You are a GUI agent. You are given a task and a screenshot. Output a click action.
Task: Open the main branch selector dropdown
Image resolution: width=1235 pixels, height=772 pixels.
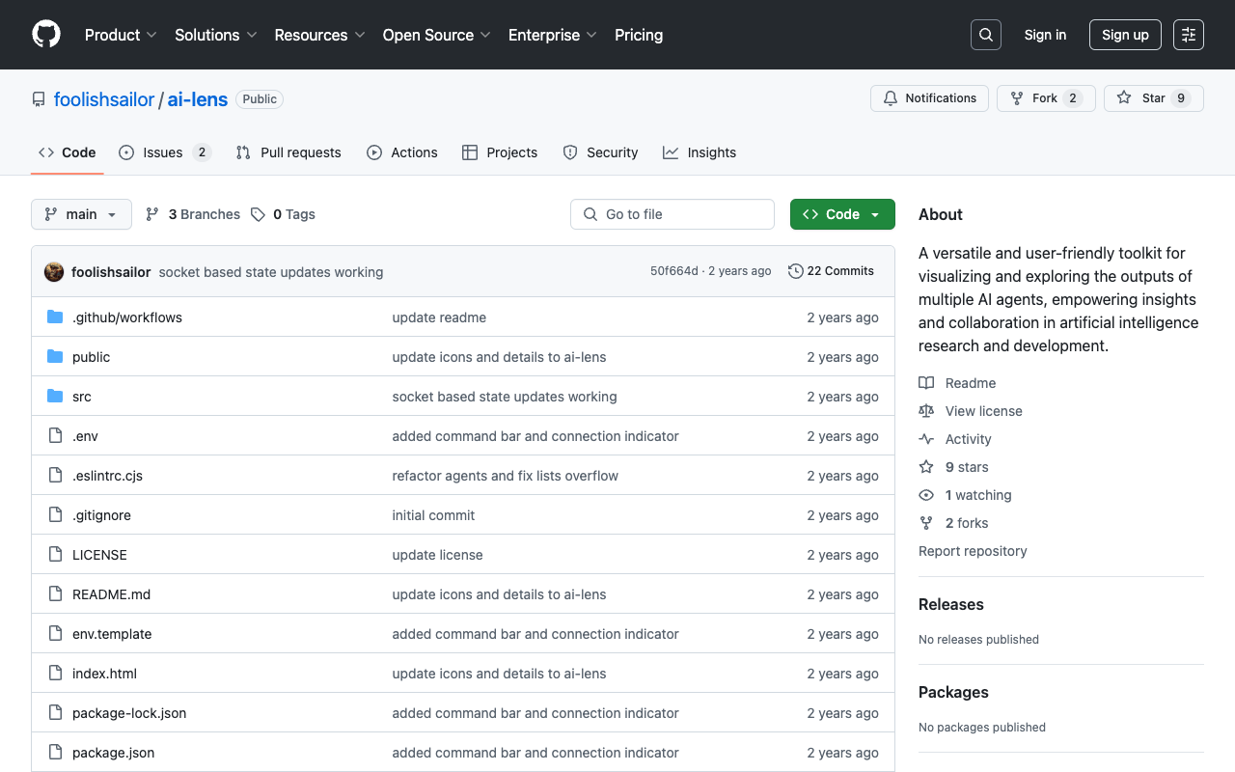point(81,214)
